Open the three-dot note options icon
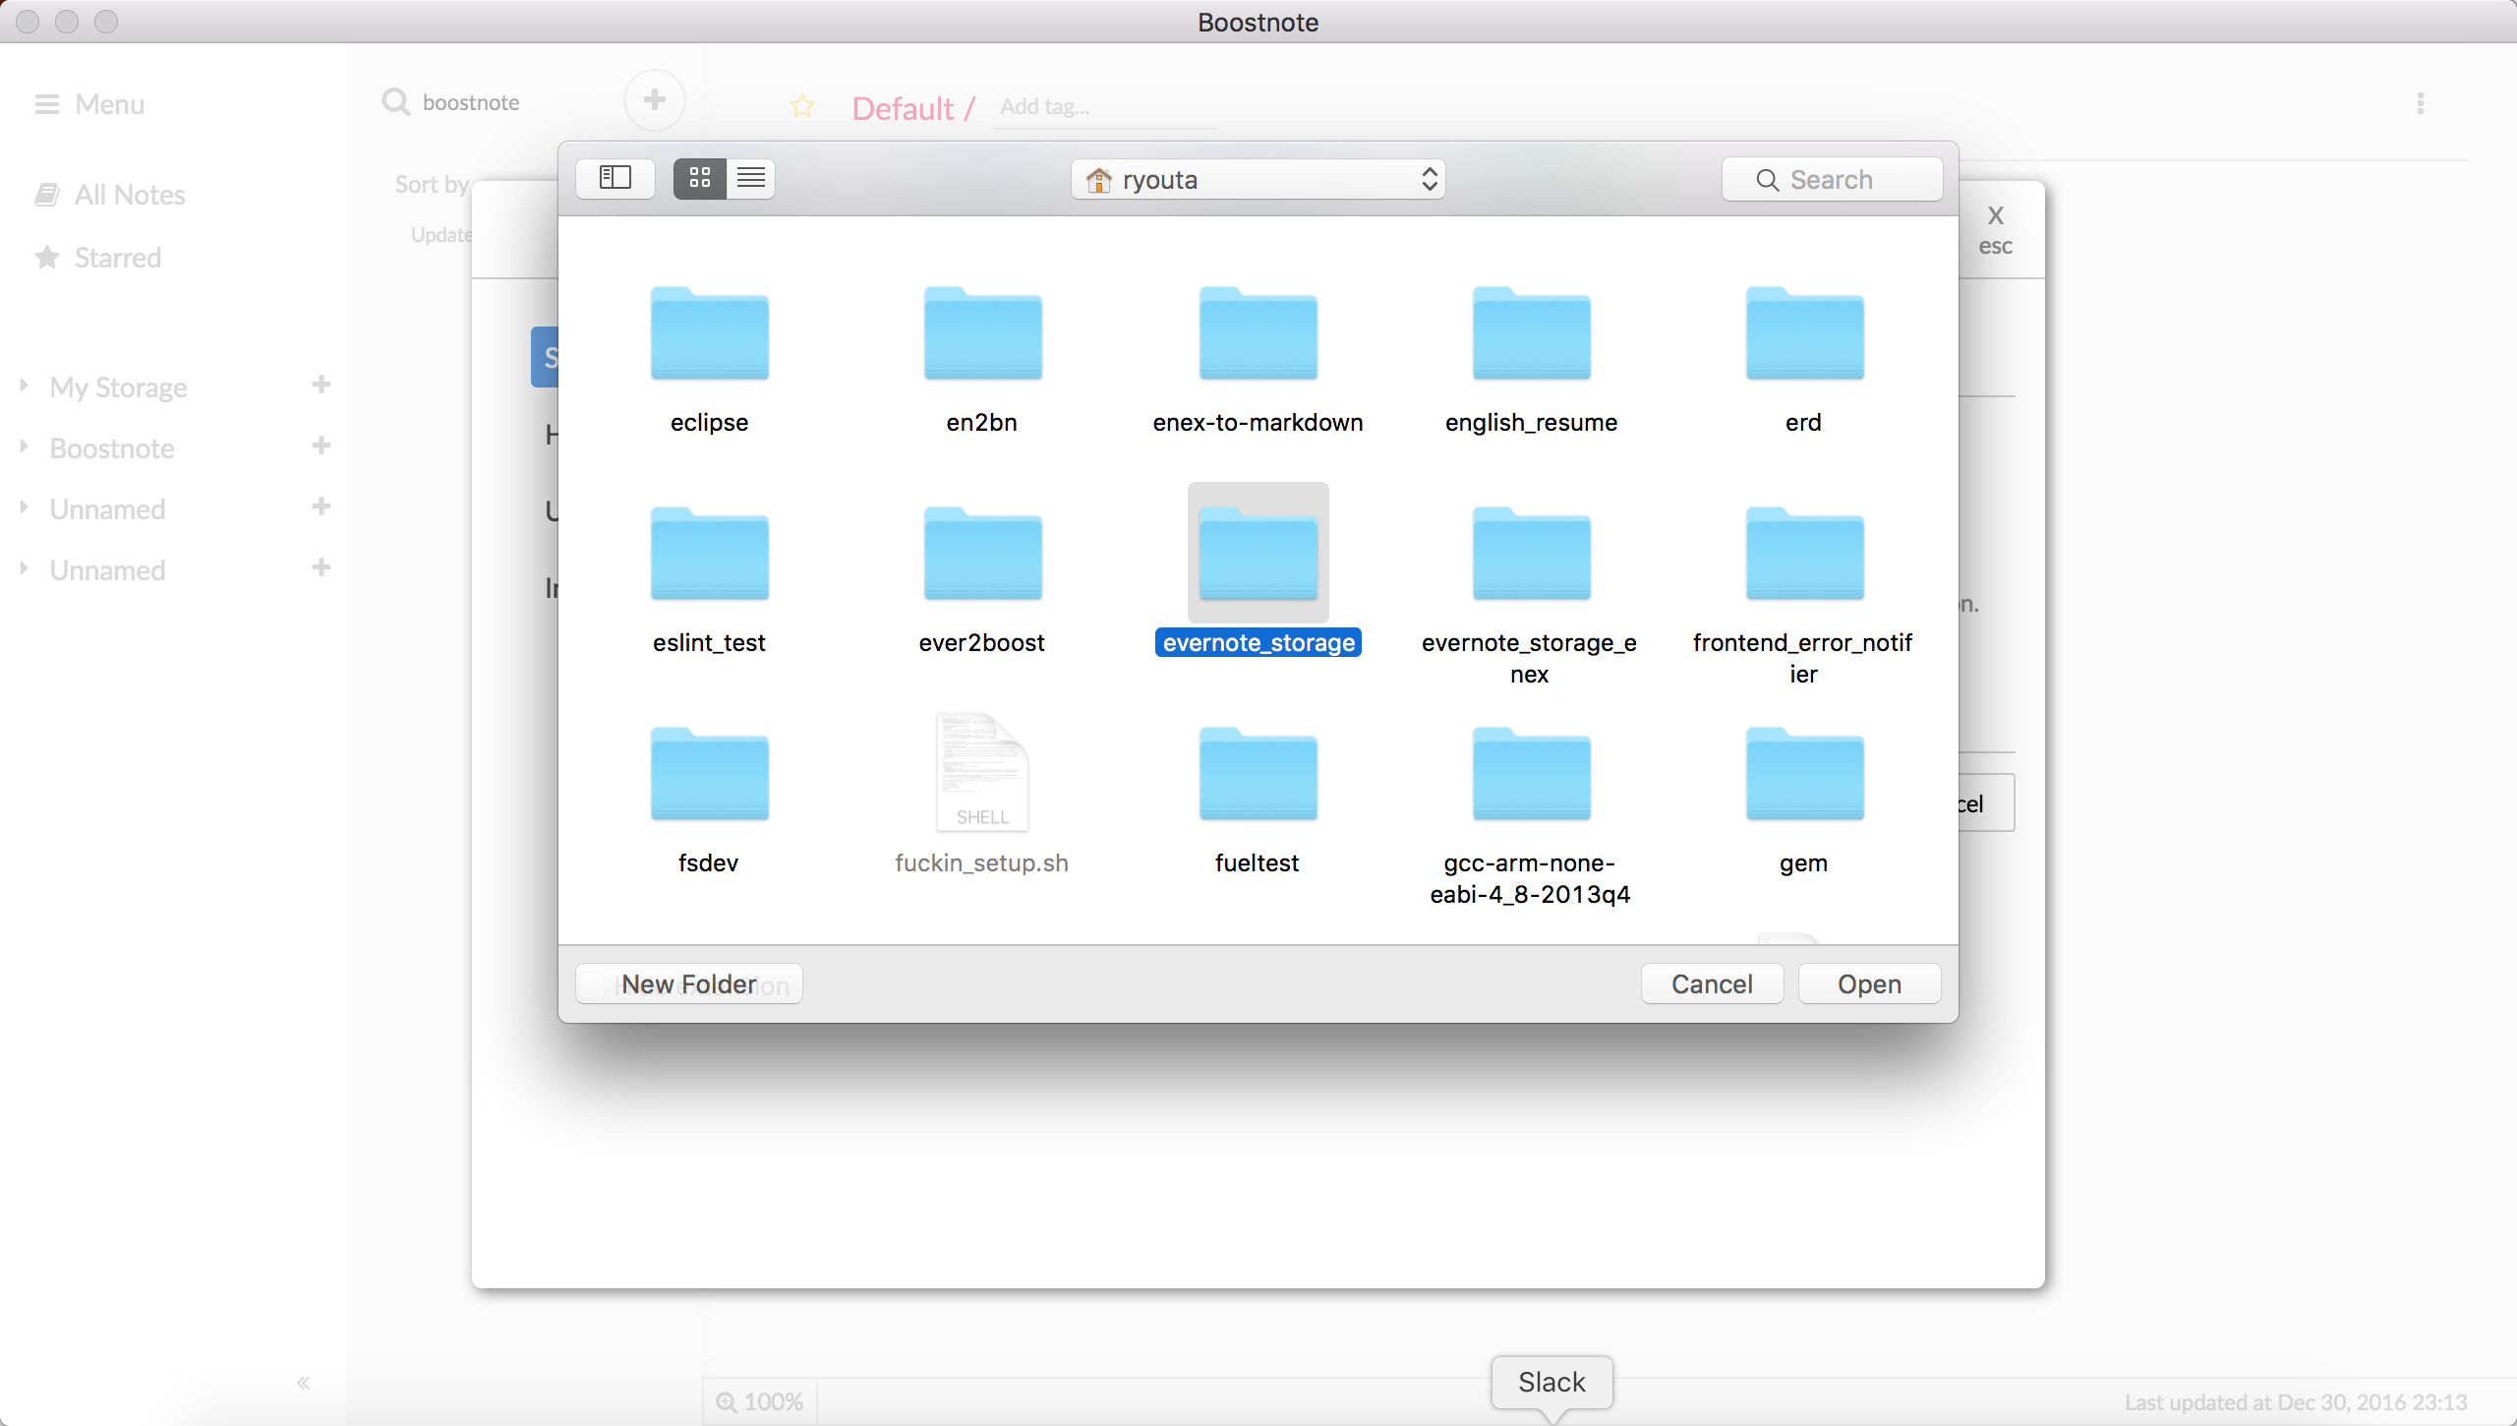The image size is (2517, 1426). 2420,103
